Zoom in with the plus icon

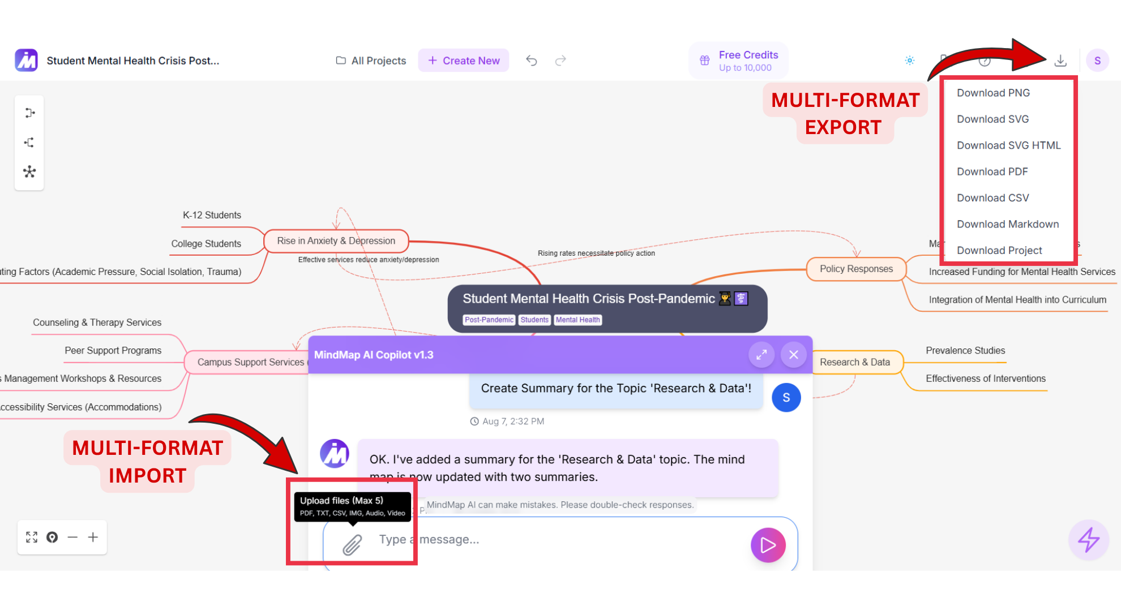[x=93, y=537]
